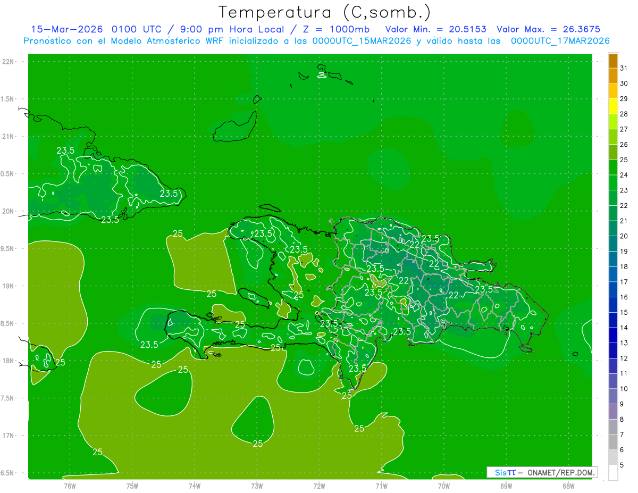Screen dimensions: 638x493
Task: Click the 22N latitude axis label
Action: 9,62
